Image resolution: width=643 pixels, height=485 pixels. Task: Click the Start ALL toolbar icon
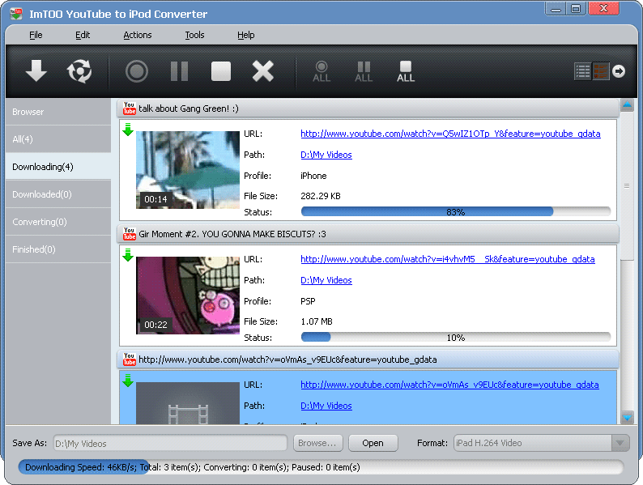click(321, 72)
